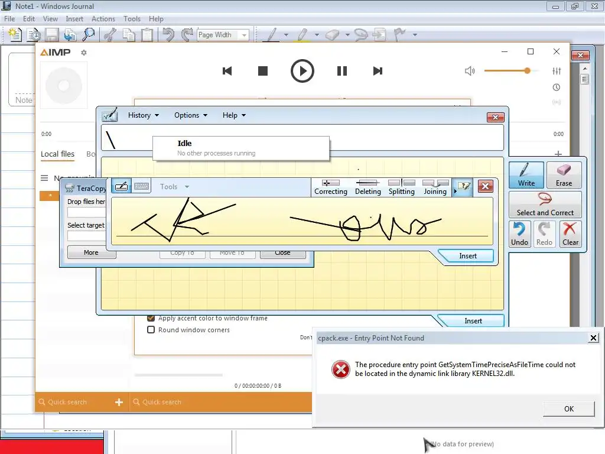The width and height of the screenshot is (605, 454).
Task: Mute AIMP using the speaker icon
Action: click(470, 71)
